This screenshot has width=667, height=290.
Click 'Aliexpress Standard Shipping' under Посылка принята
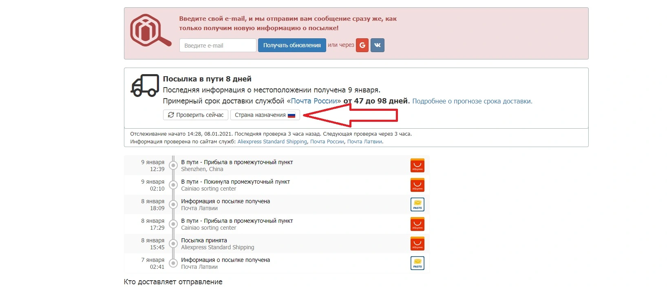point(217,247)
